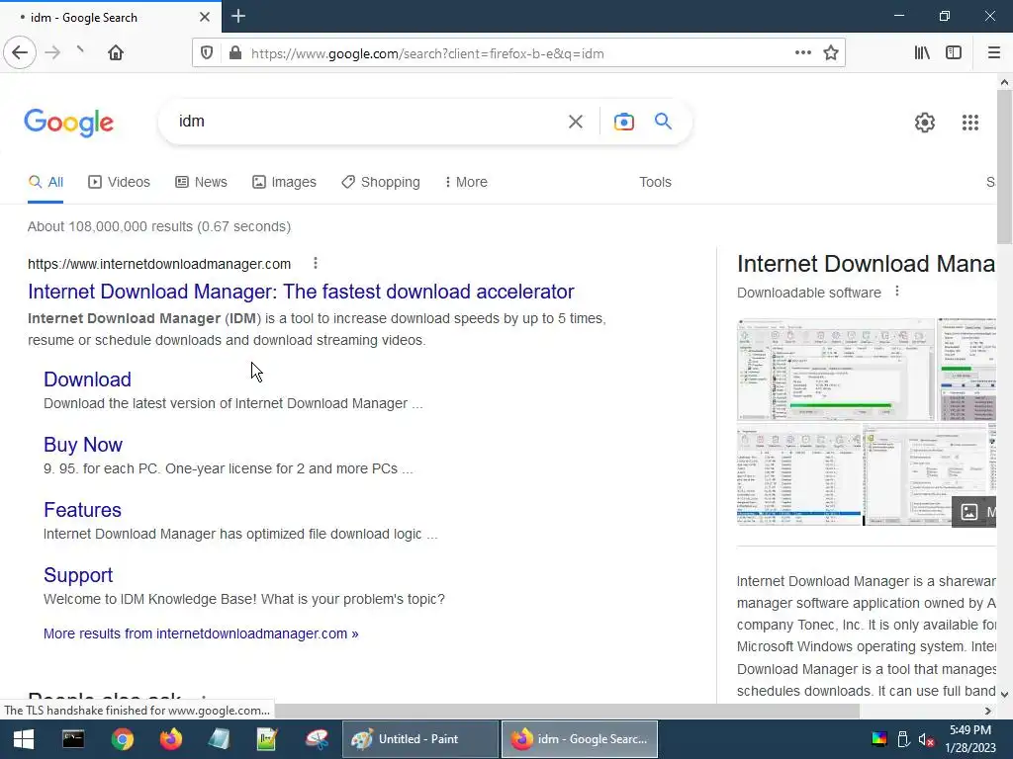Open the Snipping Tool scissors taskbar icon

(x=317, y=739)
